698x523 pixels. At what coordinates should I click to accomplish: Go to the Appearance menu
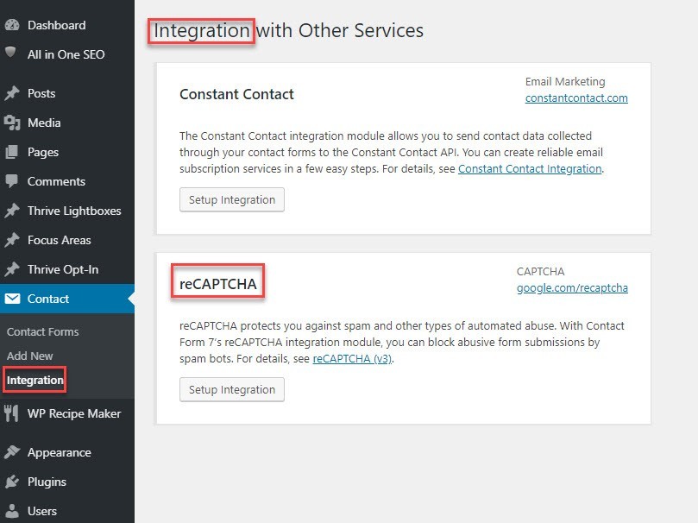click(60, 453)
